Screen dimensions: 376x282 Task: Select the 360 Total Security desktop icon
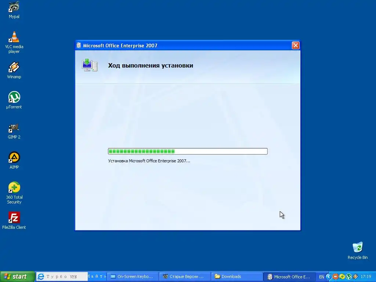click(x=14, y=193)
